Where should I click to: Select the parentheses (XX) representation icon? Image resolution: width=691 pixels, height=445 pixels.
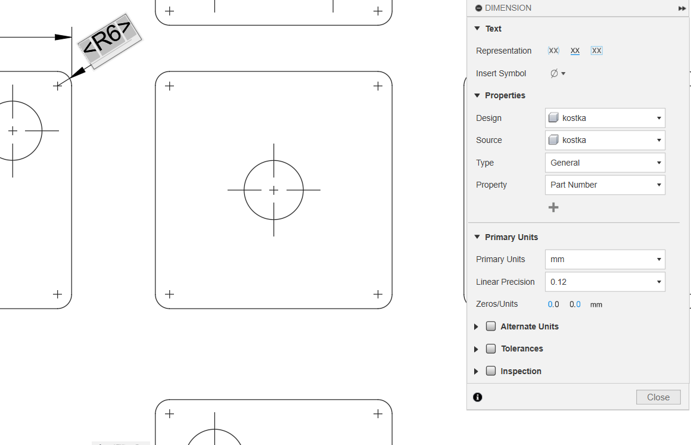553,51
